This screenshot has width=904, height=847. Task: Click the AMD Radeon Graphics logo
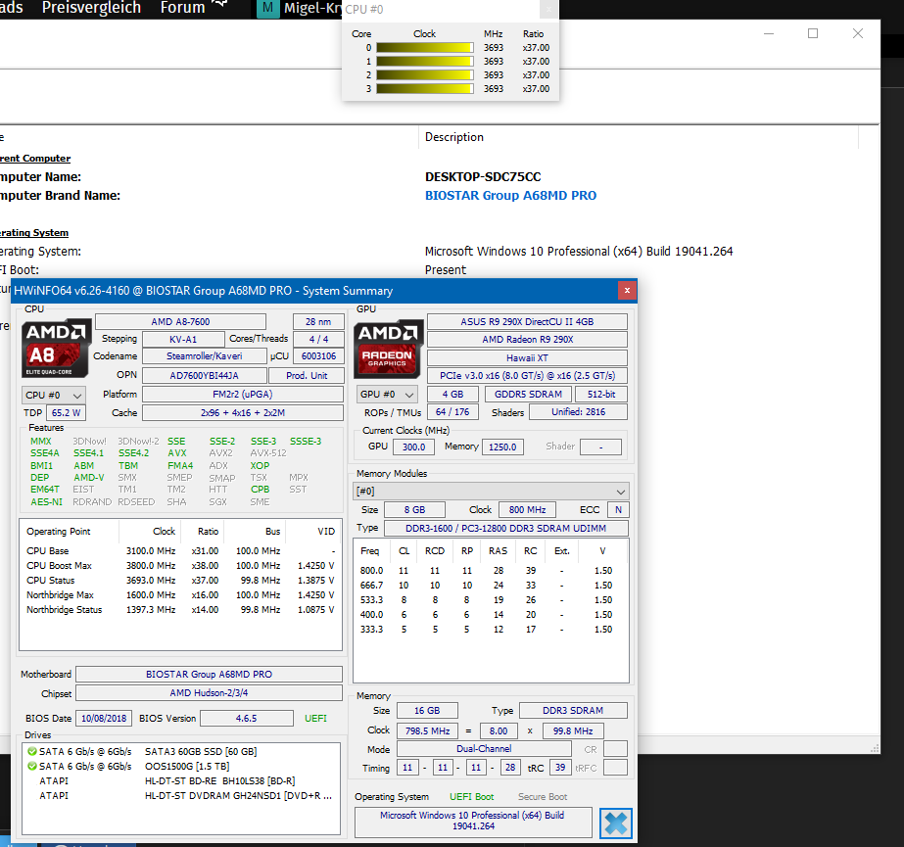click(389, 348)
